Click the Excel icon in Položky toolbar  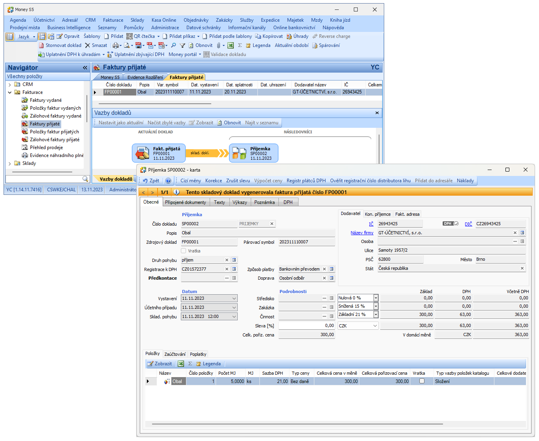[181, 364]
